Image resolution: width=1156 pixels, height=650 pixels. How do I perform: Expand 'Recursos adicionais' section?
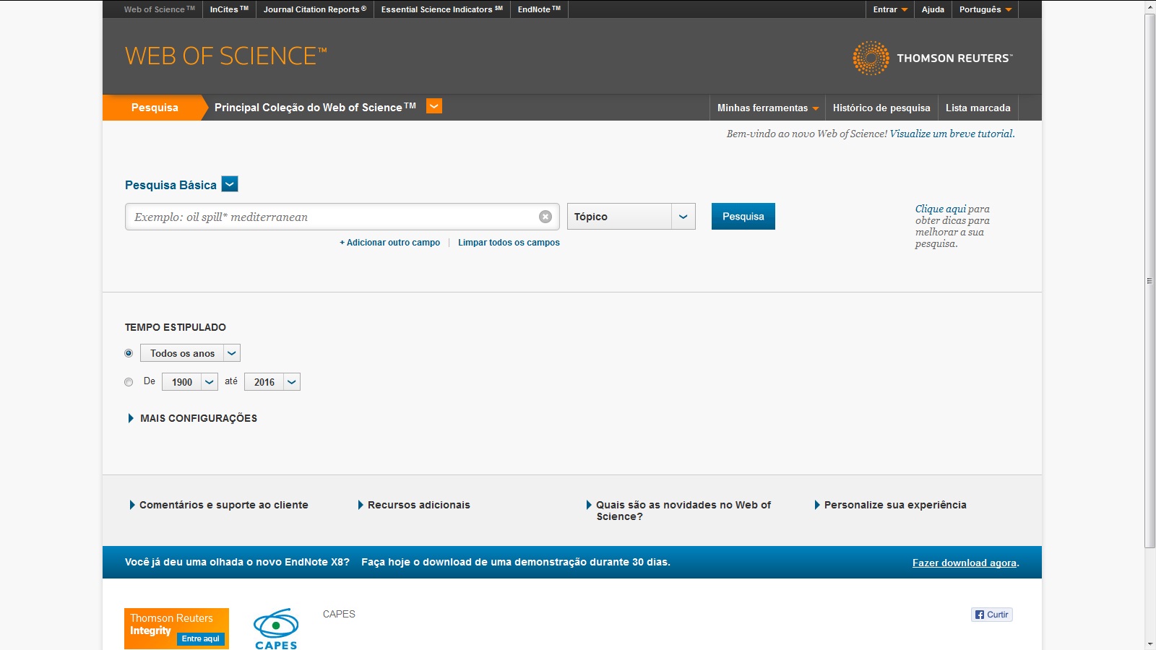click(x=414, y=505)
